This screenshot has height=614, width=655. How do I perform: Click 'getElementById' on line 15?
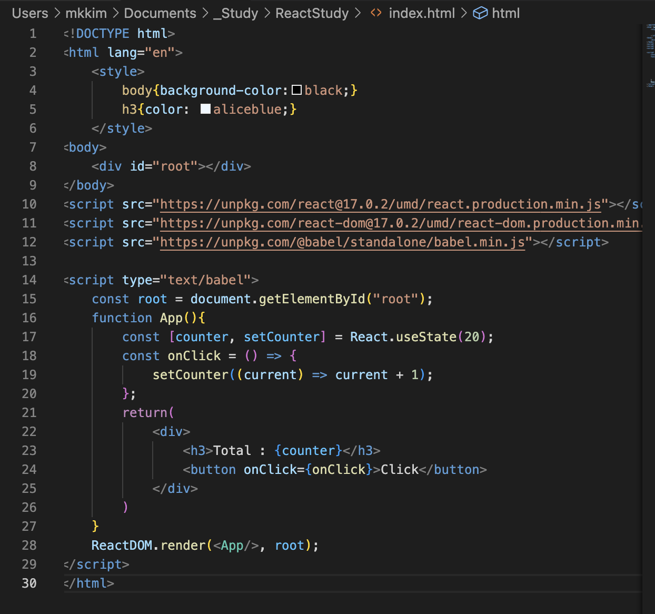click(x=312, y=299)
